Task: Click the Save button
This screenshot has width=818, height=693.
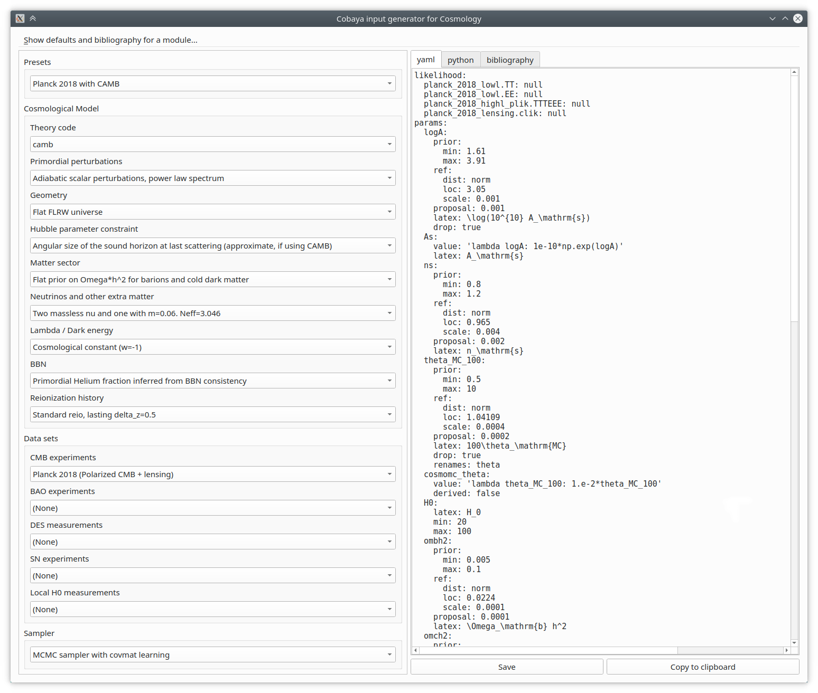Action: click(507, 667)
